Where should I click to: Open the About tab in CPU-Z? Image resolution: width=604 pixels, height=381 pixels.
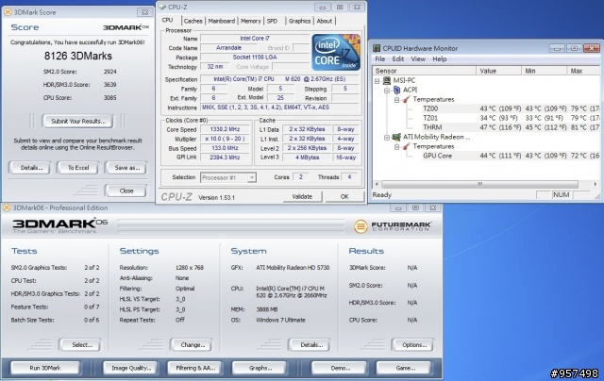325,21
